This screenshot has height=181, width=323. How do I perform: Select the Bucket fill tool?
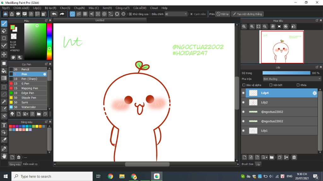[4, 71]
